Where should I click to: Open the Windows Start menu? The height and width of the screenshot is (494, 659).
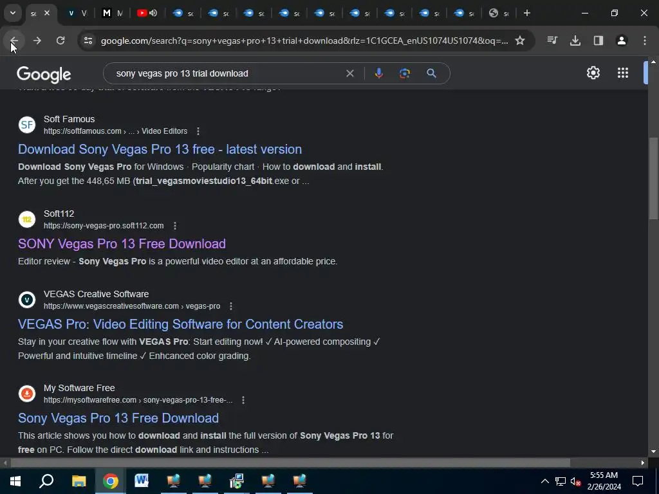(15, 481)
